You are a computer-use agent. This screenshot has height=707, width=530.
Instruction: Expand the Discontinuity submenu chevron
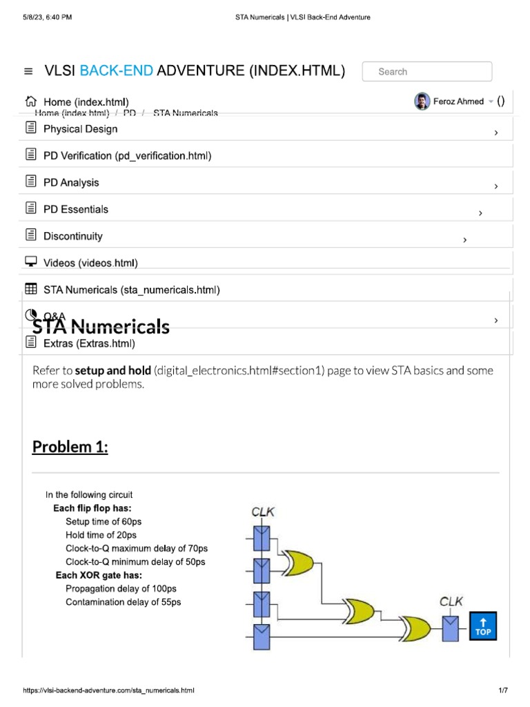coord(465,240)
